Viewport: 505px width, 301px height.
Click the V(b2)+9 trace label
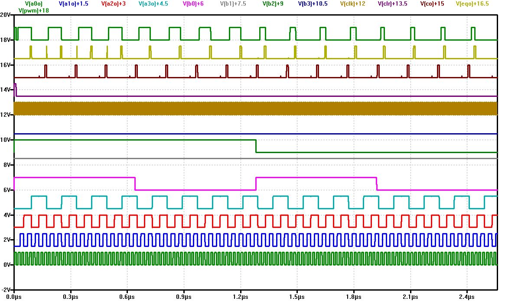pos(273,4)
